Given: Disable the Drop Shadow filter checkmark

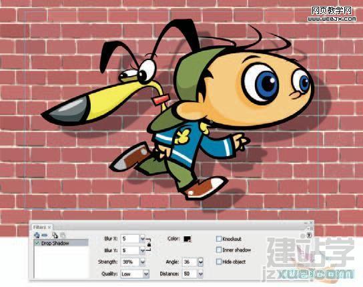Looking at the screenshot, I should click(37, 243).
